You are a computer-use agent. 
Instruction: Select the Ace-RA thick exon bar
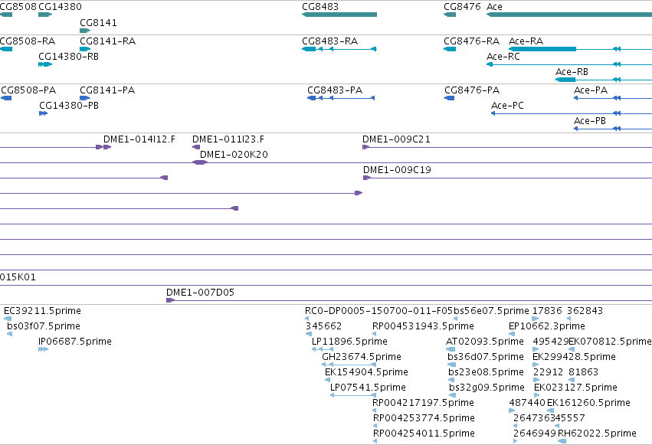542,49
